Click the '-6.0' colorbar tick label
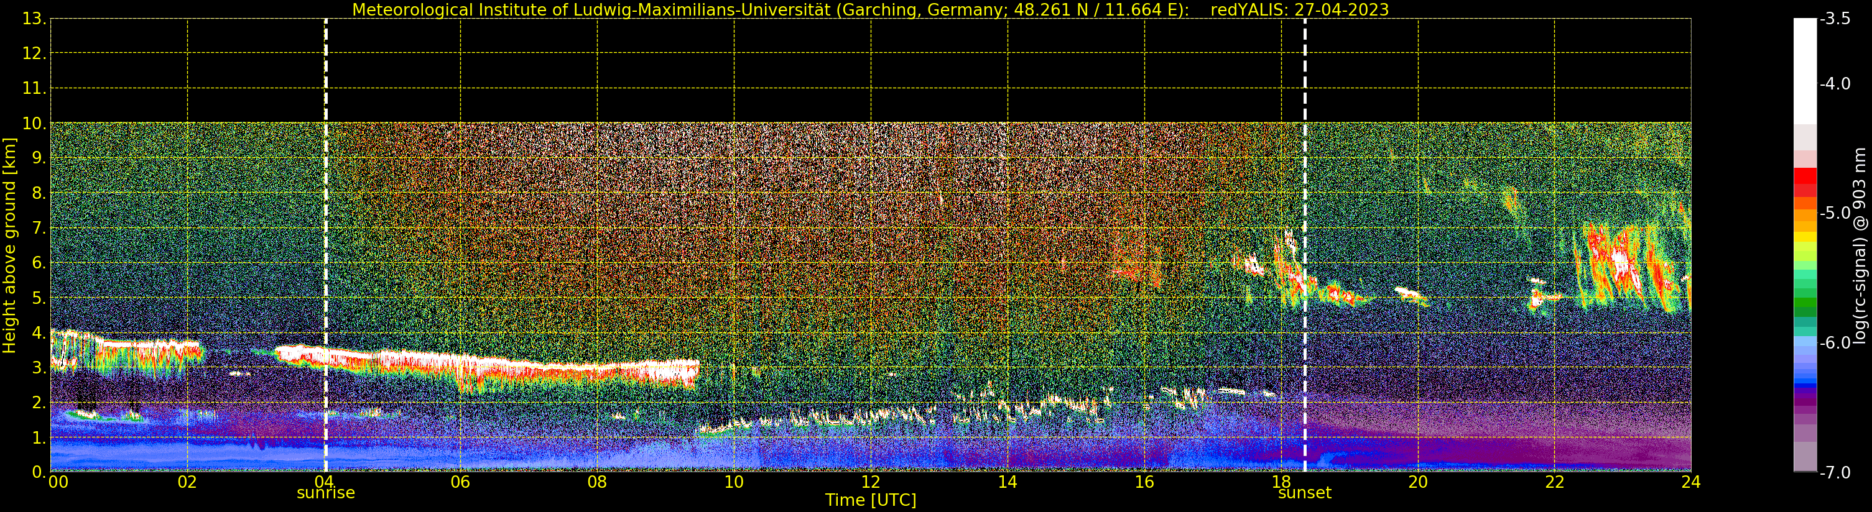The height and width of the screenshot is (512, 1872). coord(1835,343)
